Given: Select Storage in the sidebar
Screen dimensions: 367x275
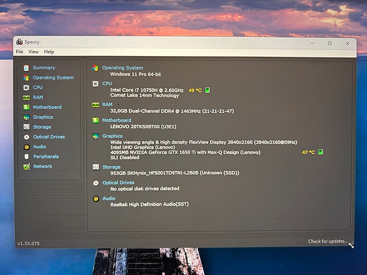Looking at the screenshot, I should 42,127.
